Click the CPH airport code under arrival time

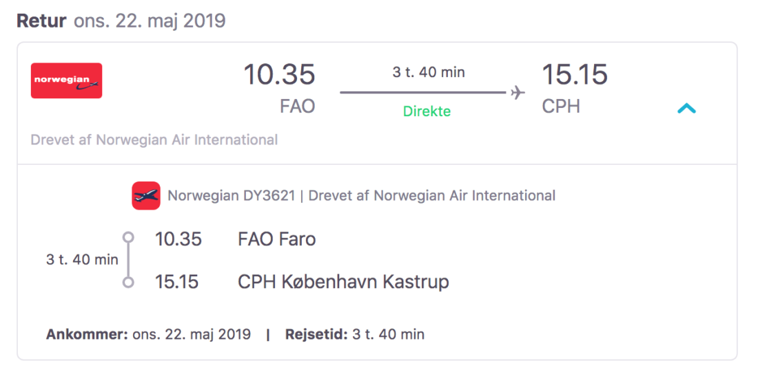[x=561, y=107]
